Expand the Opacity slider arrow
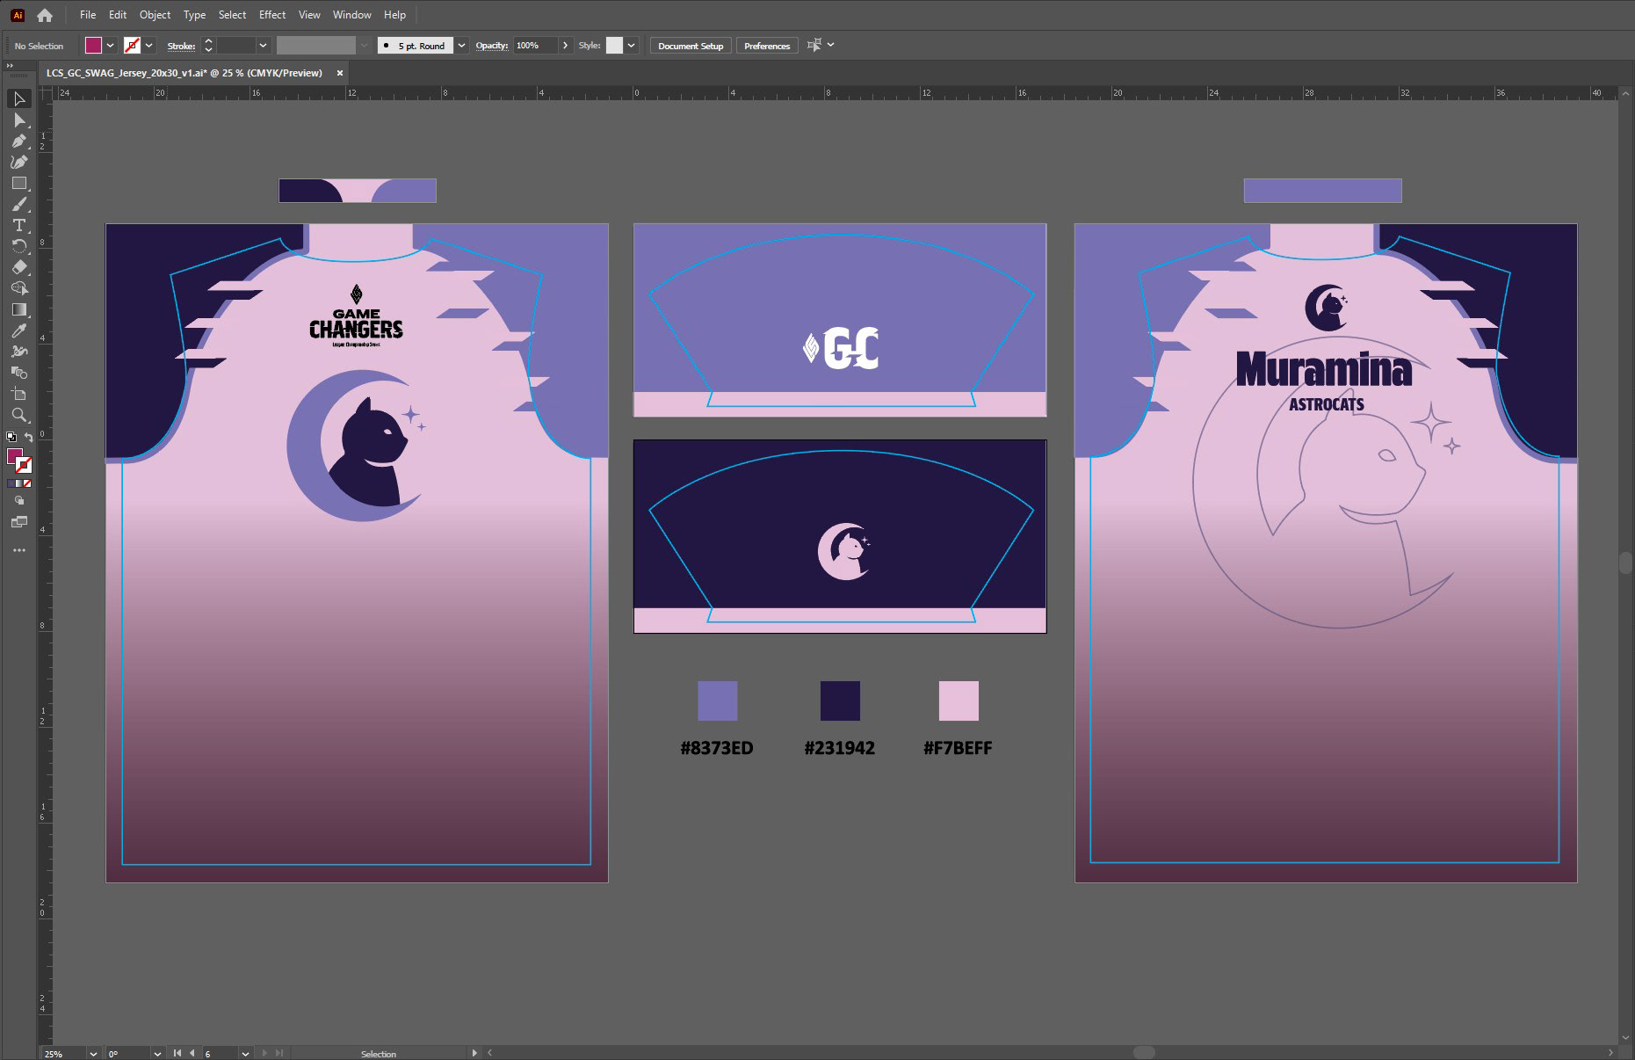The width and height of the screenshot is (1635, 1060). click(565, 45)
